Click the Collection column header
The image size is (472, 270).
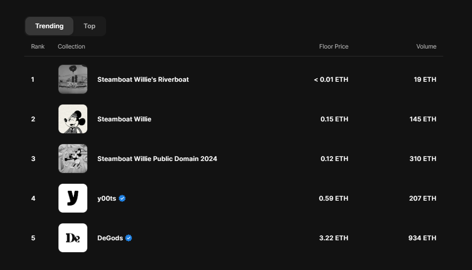pyautogui.click(x=71, y=47)
